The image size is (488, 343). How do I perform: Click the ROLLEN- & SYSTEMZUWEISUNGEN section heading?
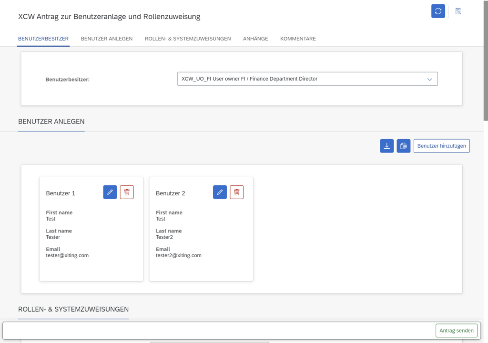(x=73, y=309)
